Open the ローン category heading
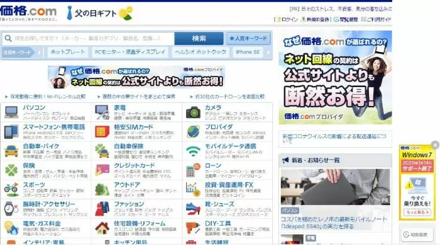The width and height of the screenshot is (440, 245). click(x=213, y=165)
